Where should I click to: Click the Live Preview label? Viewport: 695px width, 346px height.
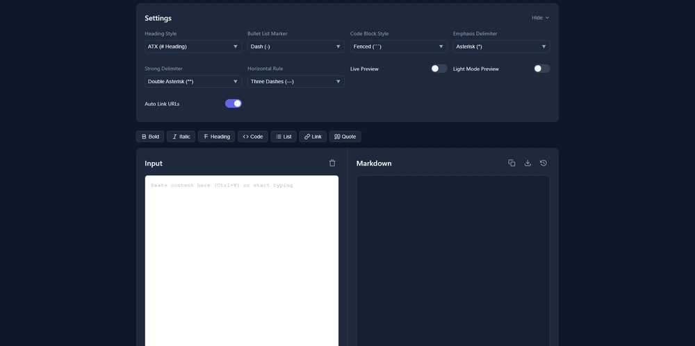(x=364, y=69)
